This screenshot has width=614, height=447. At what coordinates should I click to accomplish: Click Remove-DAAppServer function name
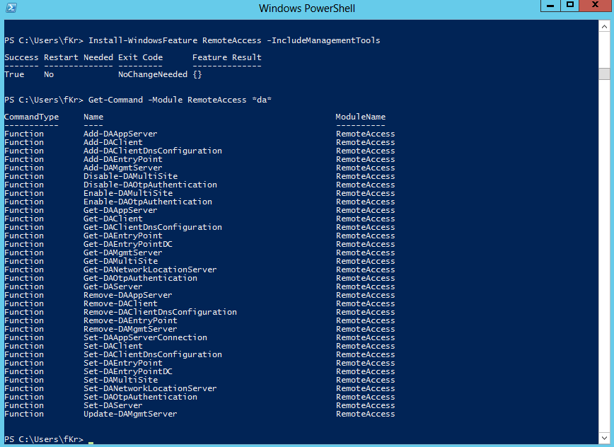point(127,295)
